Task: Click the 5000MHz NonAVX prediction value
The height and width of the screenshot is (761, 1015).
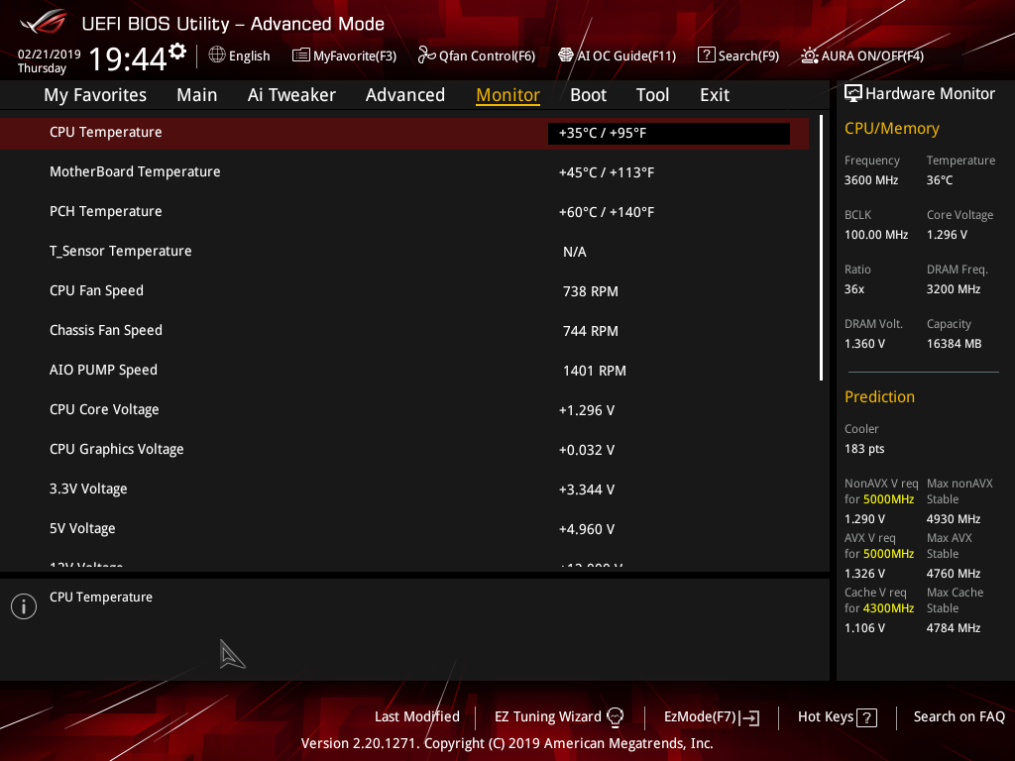Action: click(x=888, y=499)
